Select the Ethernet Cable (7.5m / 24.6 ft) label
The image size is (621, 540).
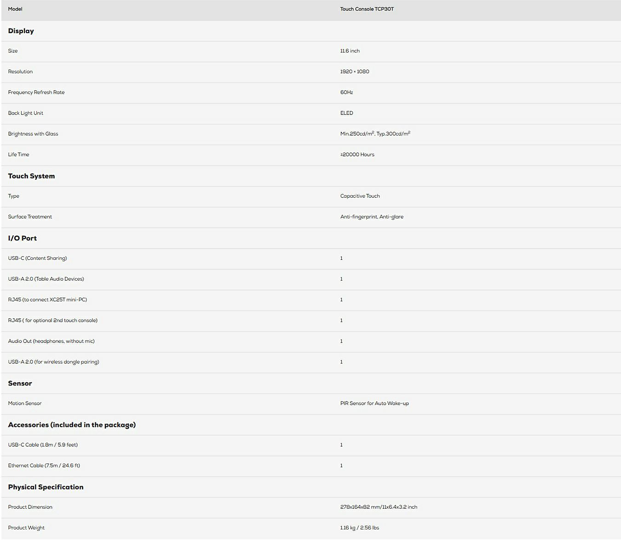(x=44, y=465)
